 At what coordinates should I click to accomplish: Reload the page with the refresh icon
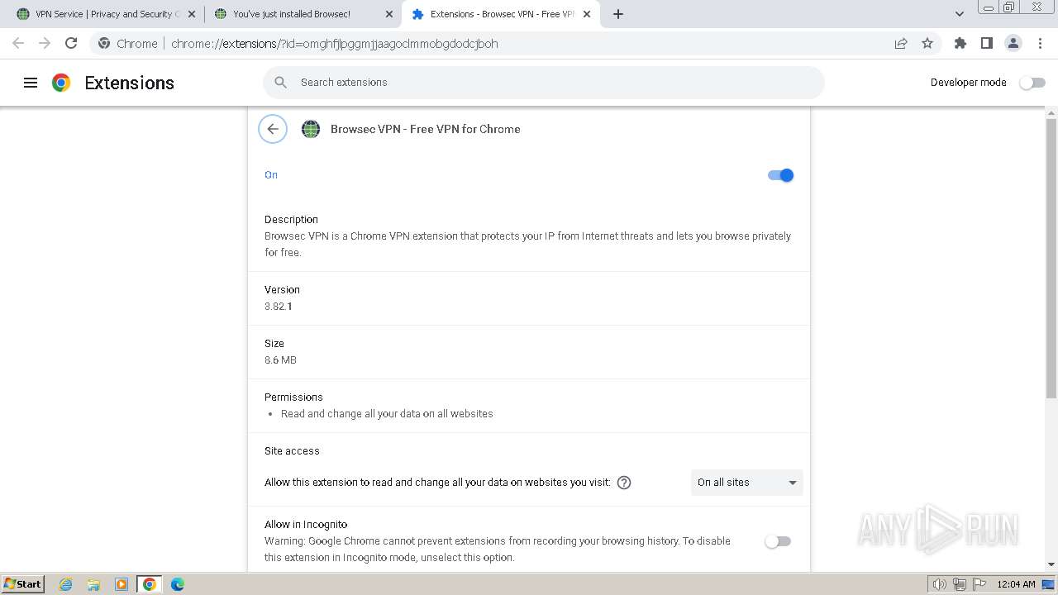71,44
